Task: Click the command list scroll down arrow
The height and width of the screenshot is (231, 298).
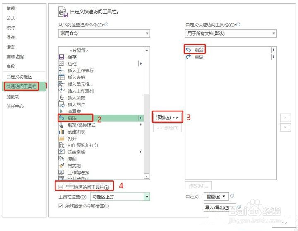Action: pos(147,176)
